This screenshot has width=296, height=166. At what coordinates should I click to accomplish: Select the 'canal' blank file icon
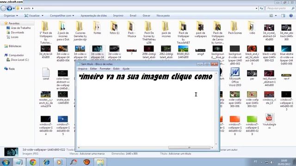(46, 72)
